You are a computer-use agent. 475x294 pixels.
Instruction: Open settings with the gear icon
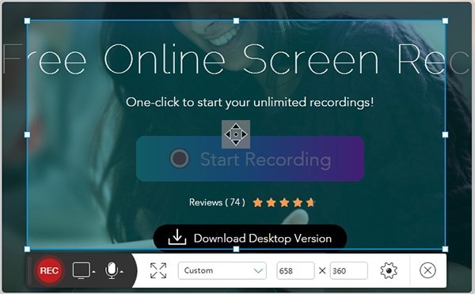click(x=389, y=270)
